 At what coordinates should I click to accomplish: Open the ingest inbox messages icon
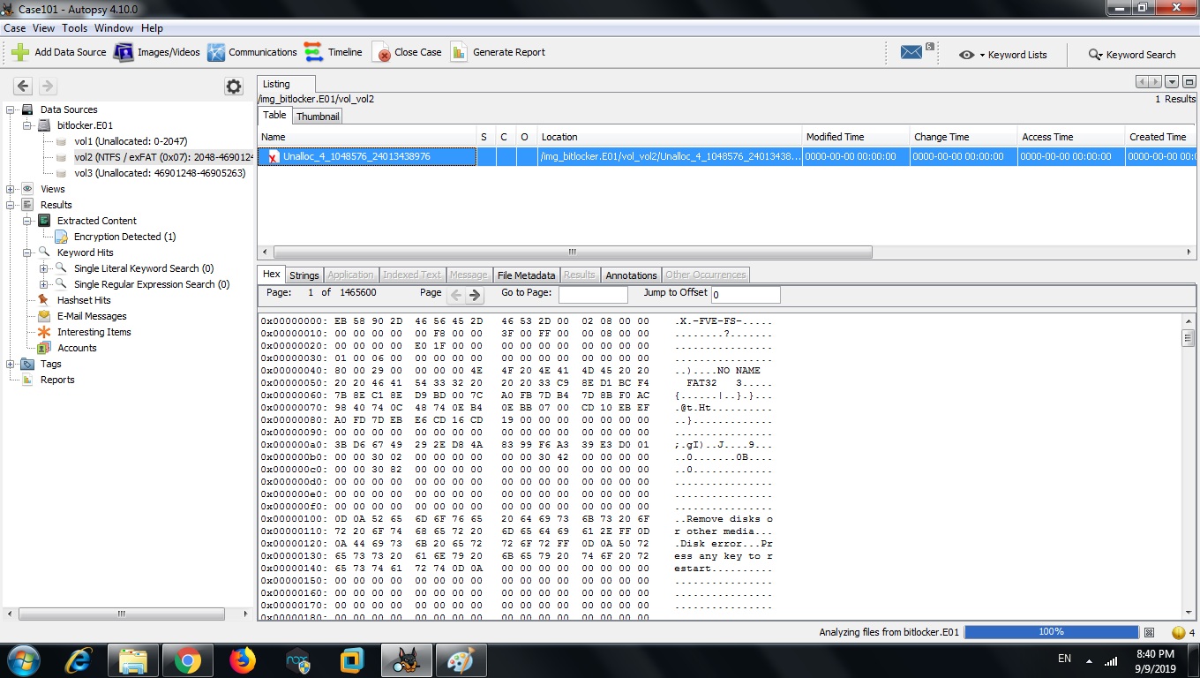pos(911,51)
